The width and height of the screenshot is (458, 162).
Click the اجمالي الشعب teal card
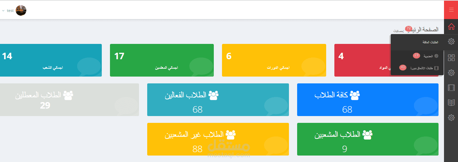click(51, 60)
